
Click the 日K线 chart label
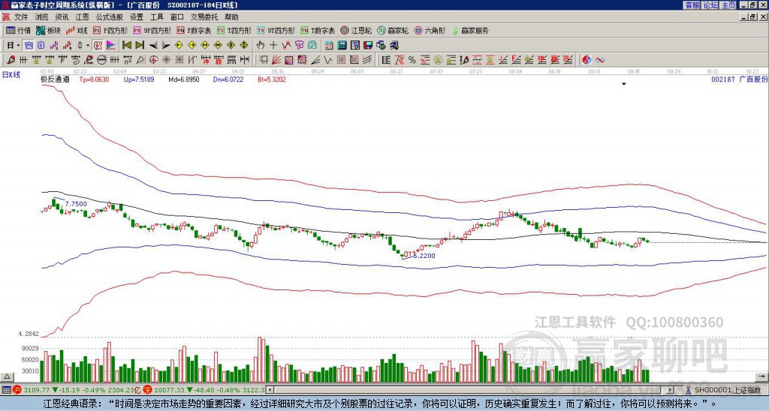(x=11, y=74)
